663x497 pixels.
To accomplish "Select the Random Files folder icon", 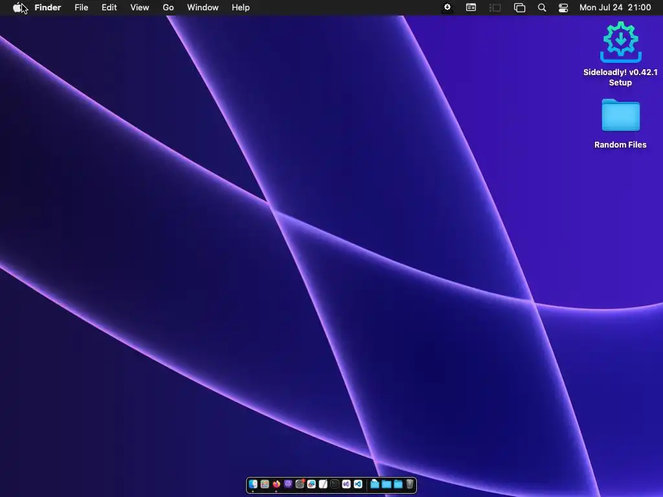I will pos(621,115).
